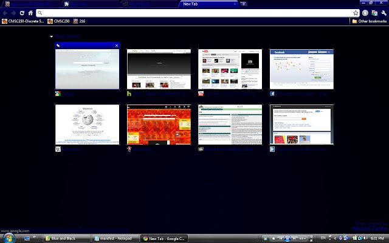Image resolution: width=389 pixels, height=243 pixels.
Task: Open the CMSC250 bookmark
Action: 58,21
